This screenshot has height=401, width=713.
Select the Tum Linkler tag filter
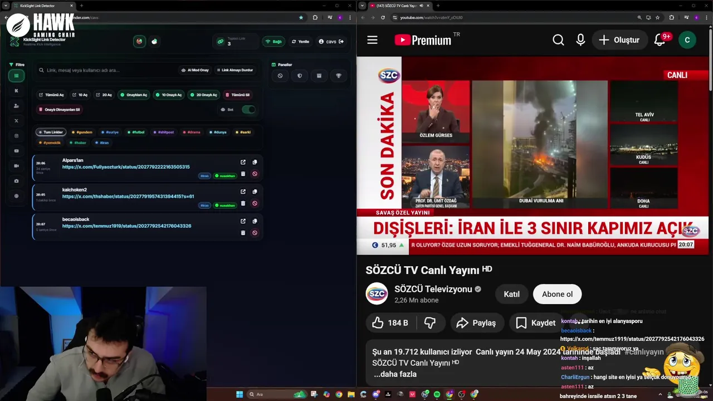point(51,132)
